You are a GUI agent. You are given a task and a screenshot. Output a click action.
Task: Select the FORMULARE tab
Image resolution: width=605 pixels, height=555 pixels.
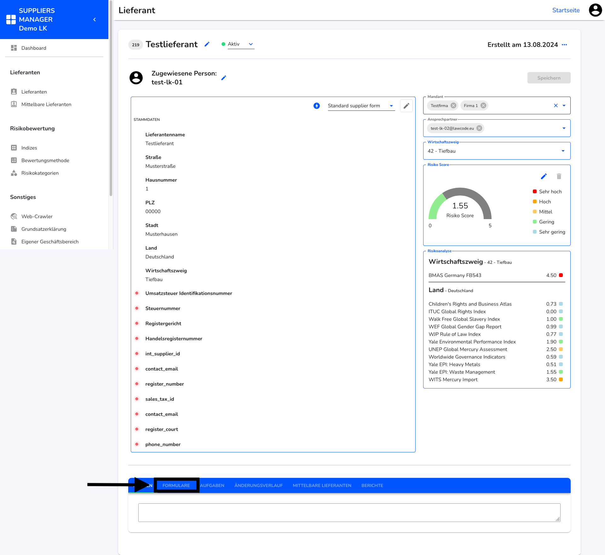point(176,485)
